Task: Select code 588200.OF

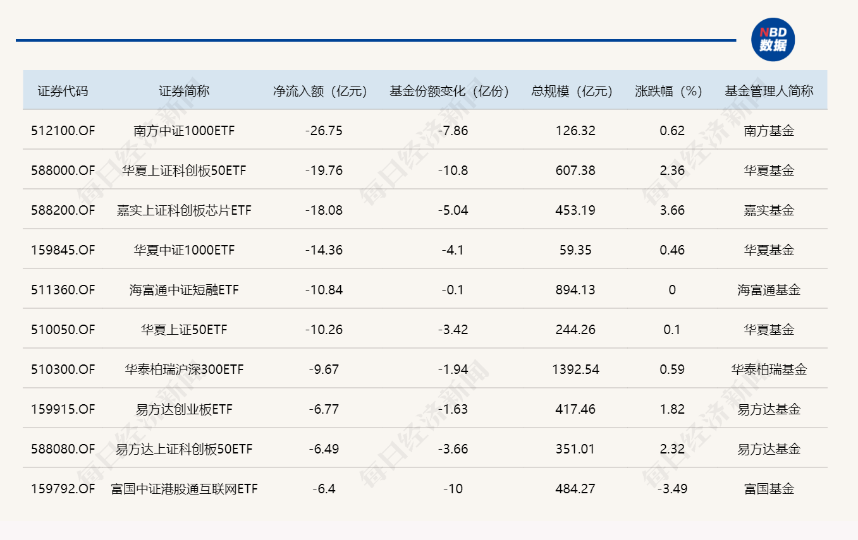Action: tap(63, 210)
